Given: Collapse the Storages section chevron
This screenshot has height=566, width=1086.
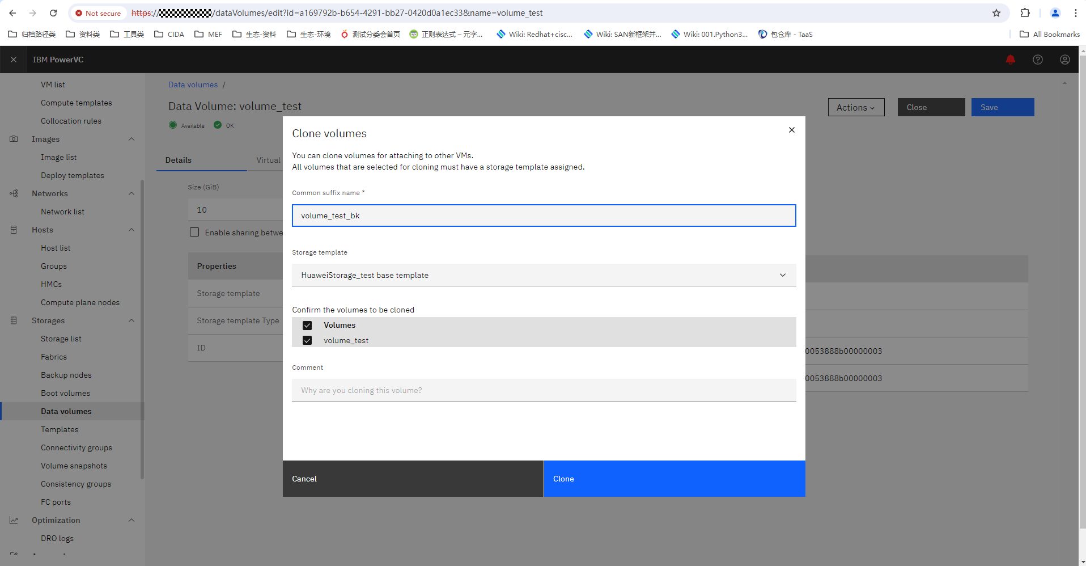Looking at the screenshot, I should coord(131,320).
